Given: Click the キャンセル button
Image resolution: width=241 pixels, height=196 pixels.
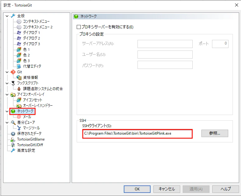Looking at the screenshot, I should click(x=166, y=189).
